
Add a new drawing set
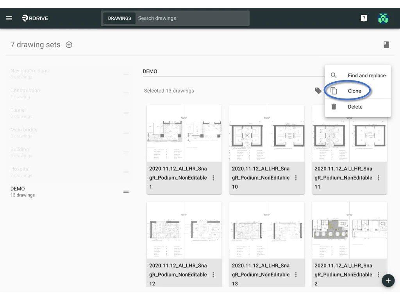(x=69, y=45)
